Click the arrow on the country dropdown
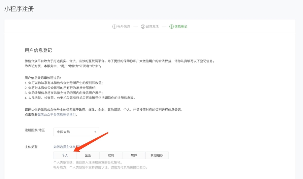The height and width of the screenshot is (179, 303). [x=95, y=132]
